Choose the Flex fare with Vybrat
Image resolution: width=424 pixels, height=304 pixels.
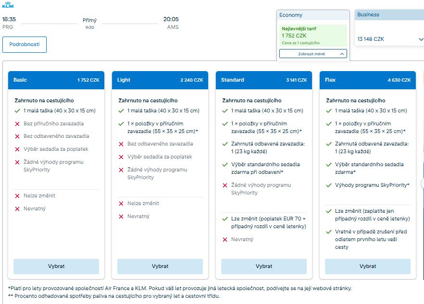point(368,266)
